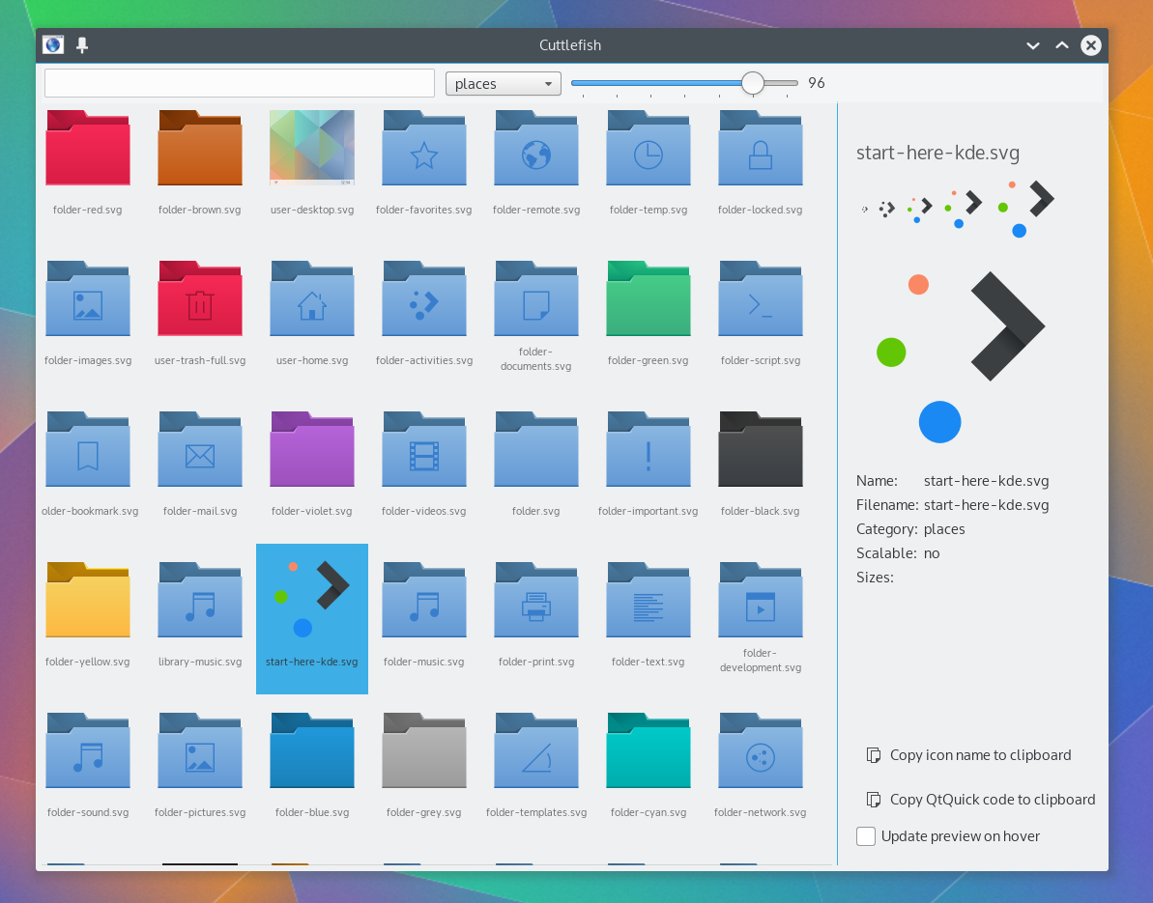1153x903 pixels.
Task: Pick the folder-network.svg icon
Action: pos(760,752)
